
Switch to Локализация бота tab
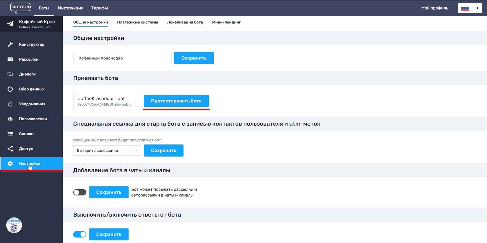[185, 22]
